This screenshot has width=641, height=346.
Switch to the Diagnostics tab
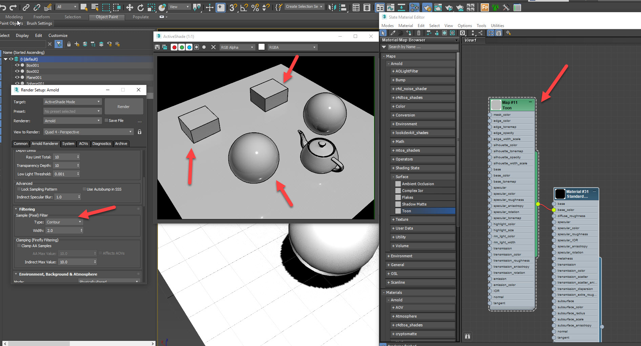(102, 144)
